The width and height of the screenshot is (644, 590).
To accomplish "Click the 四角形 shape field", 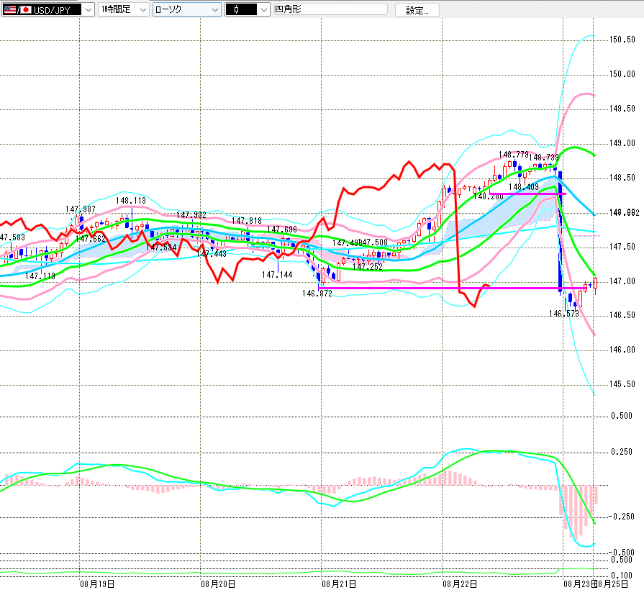I will pos(330,9).
